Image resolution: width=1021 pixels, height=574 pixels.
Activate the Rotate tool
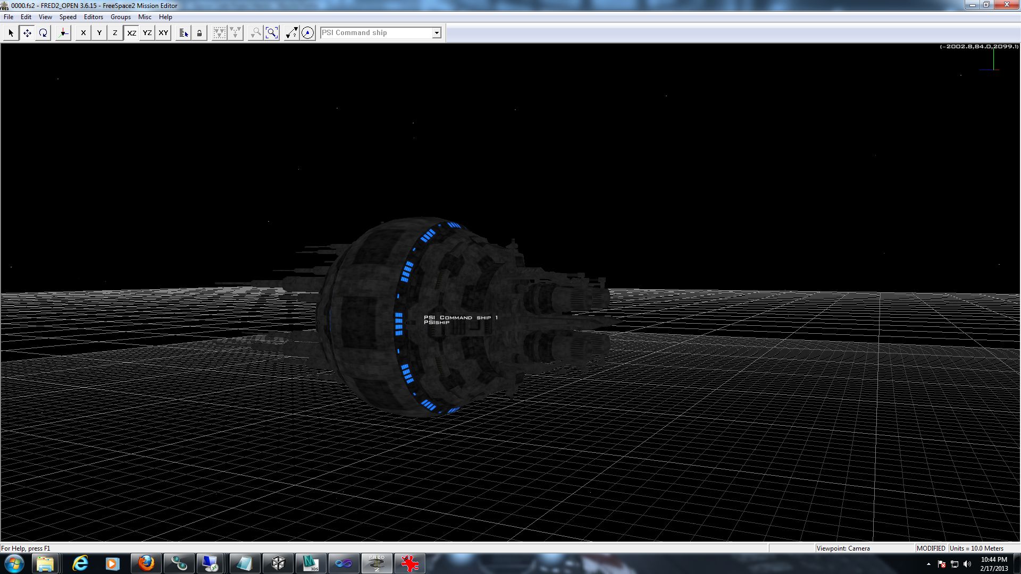43,33
